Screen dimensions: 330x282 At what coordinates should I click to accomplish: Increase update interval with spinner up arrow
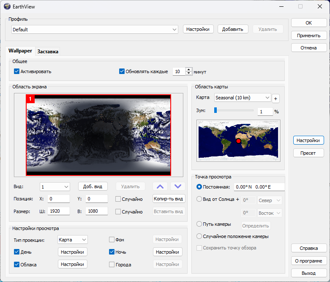[188, 70]
